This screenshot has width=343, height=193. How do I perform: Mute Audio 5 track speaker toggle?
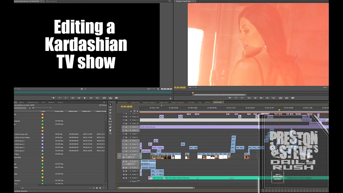coord(124,178)
